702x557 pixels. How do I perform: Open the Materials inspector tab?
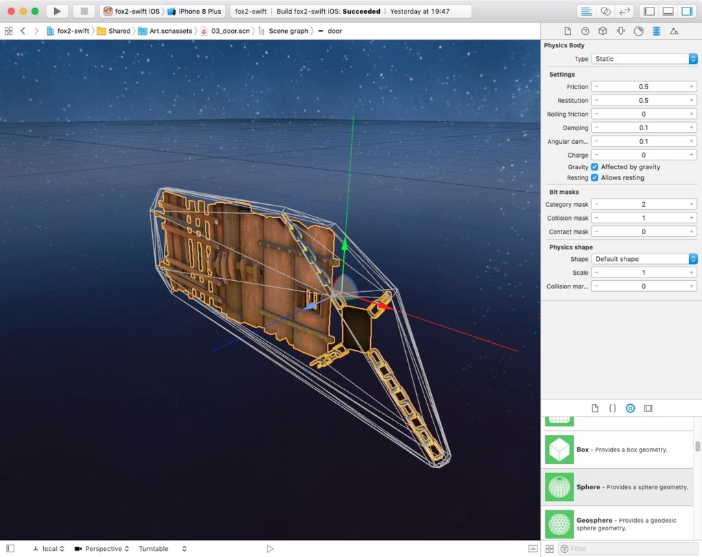[638, 31]
